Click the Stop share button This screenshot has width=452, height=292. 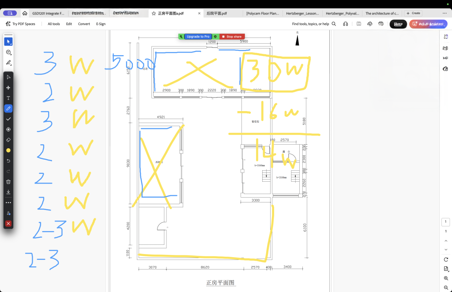click(232, 37)
